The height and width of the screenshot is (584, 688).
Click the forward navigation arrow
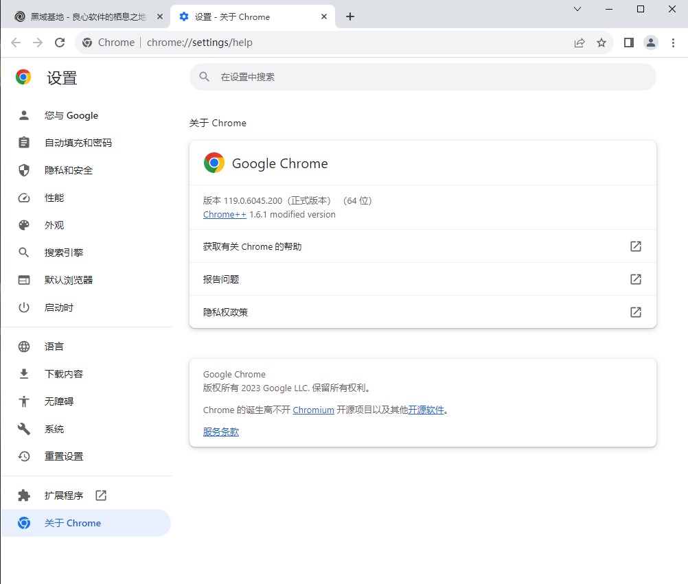pyautogui.click(x=38, y=43)
